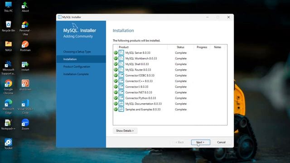
Task: Select the Notepad++ desktop icon
Action: pyautogui.click(x=8, y=125)
